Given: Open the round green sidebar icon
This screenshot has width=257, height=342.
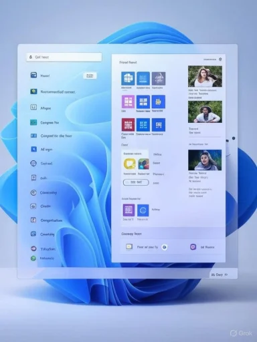Looking at the screenshot, I should (x=33, y=259).
